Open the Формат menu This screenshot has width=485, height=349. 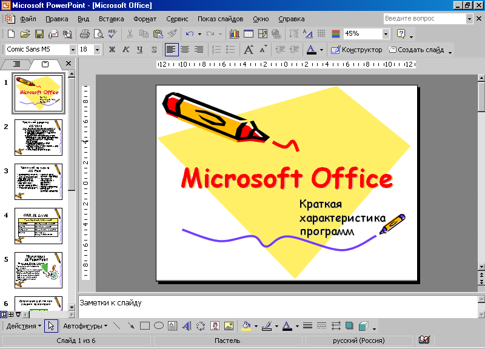click(145, 19)
